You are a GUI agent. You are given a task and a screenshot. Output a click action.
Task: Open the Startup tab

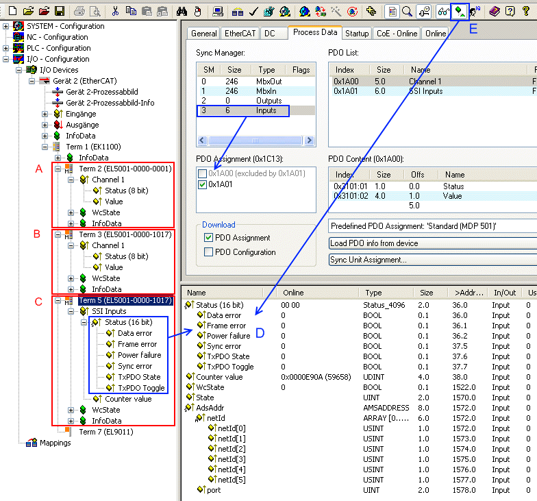coord(357,33)
